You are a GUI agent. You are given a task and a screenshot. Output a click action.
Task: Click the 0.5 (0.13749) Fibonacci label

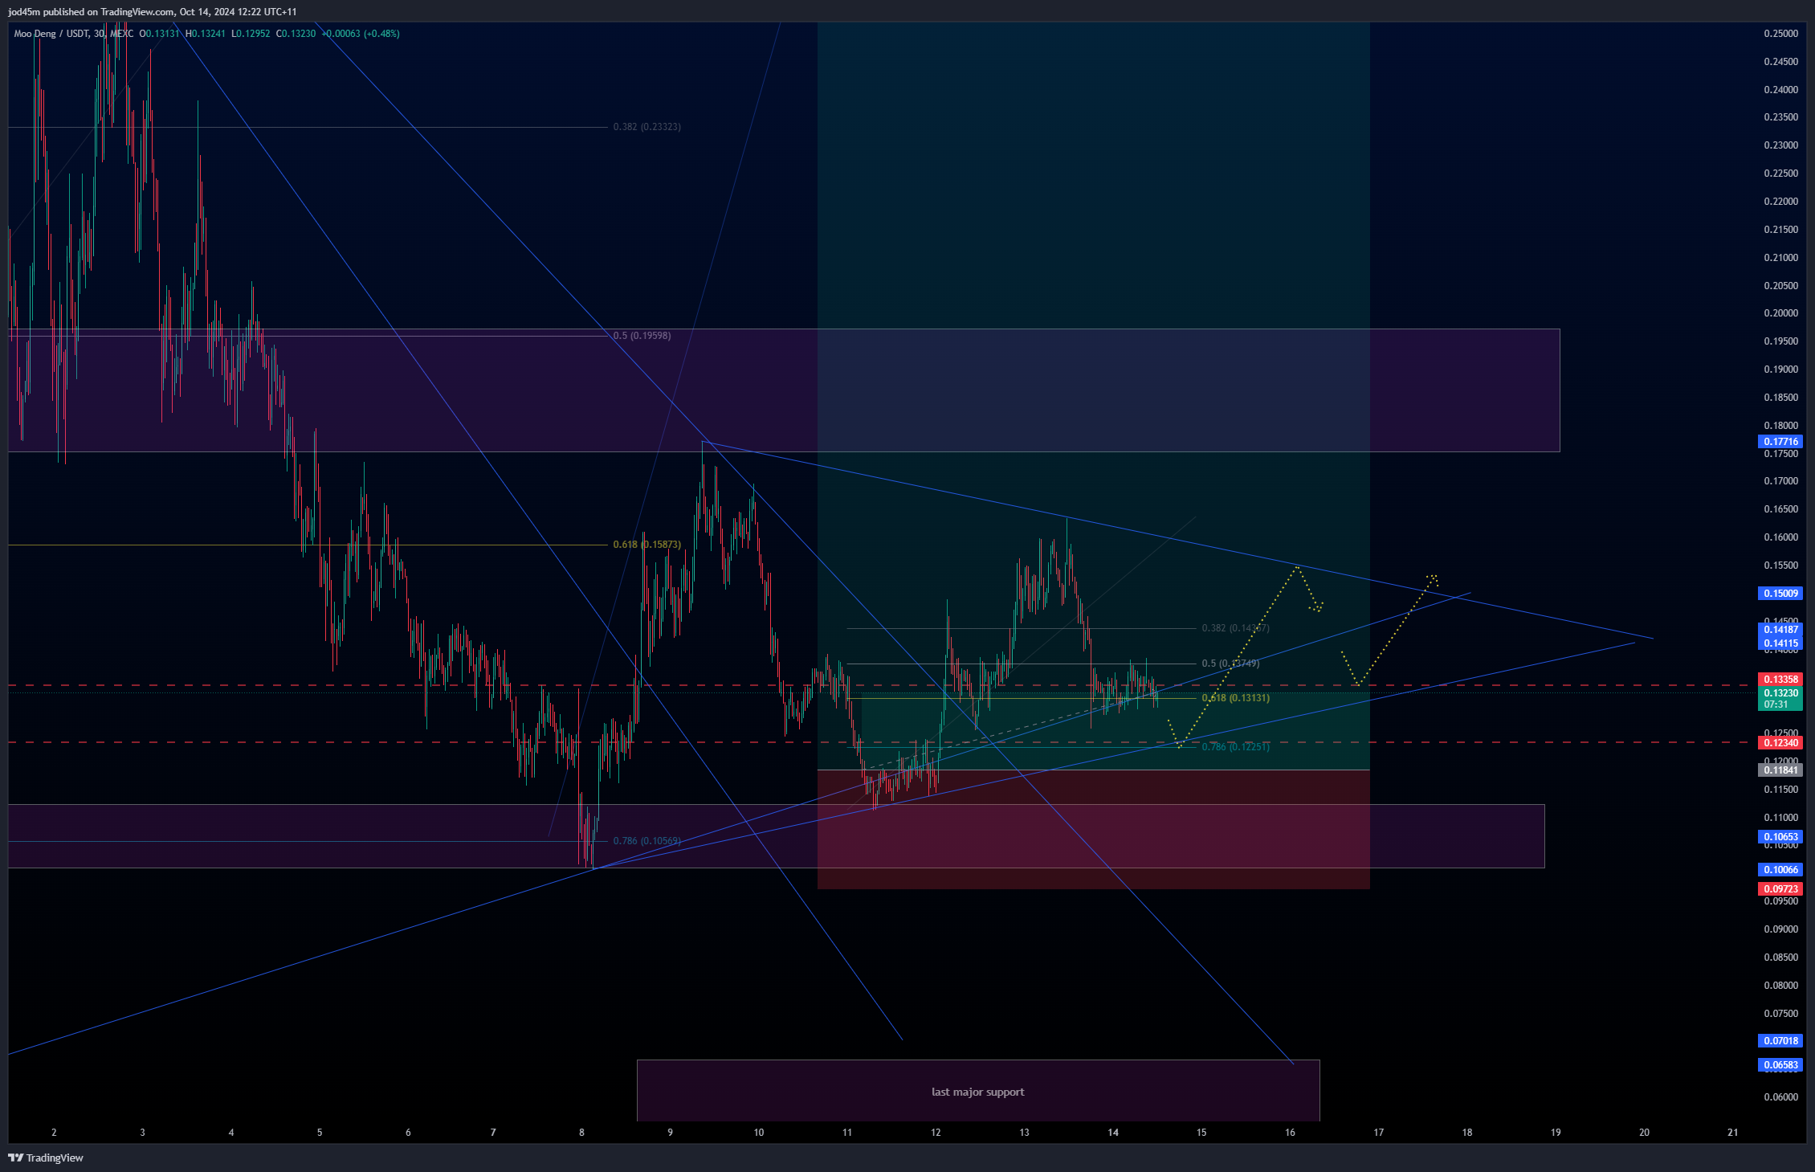[1230, 664]
